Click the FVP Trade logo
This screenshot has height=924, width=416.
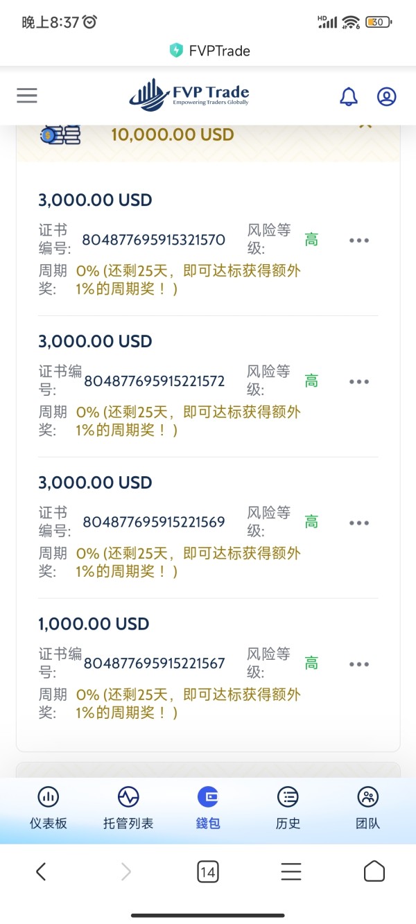click(189, 96)
